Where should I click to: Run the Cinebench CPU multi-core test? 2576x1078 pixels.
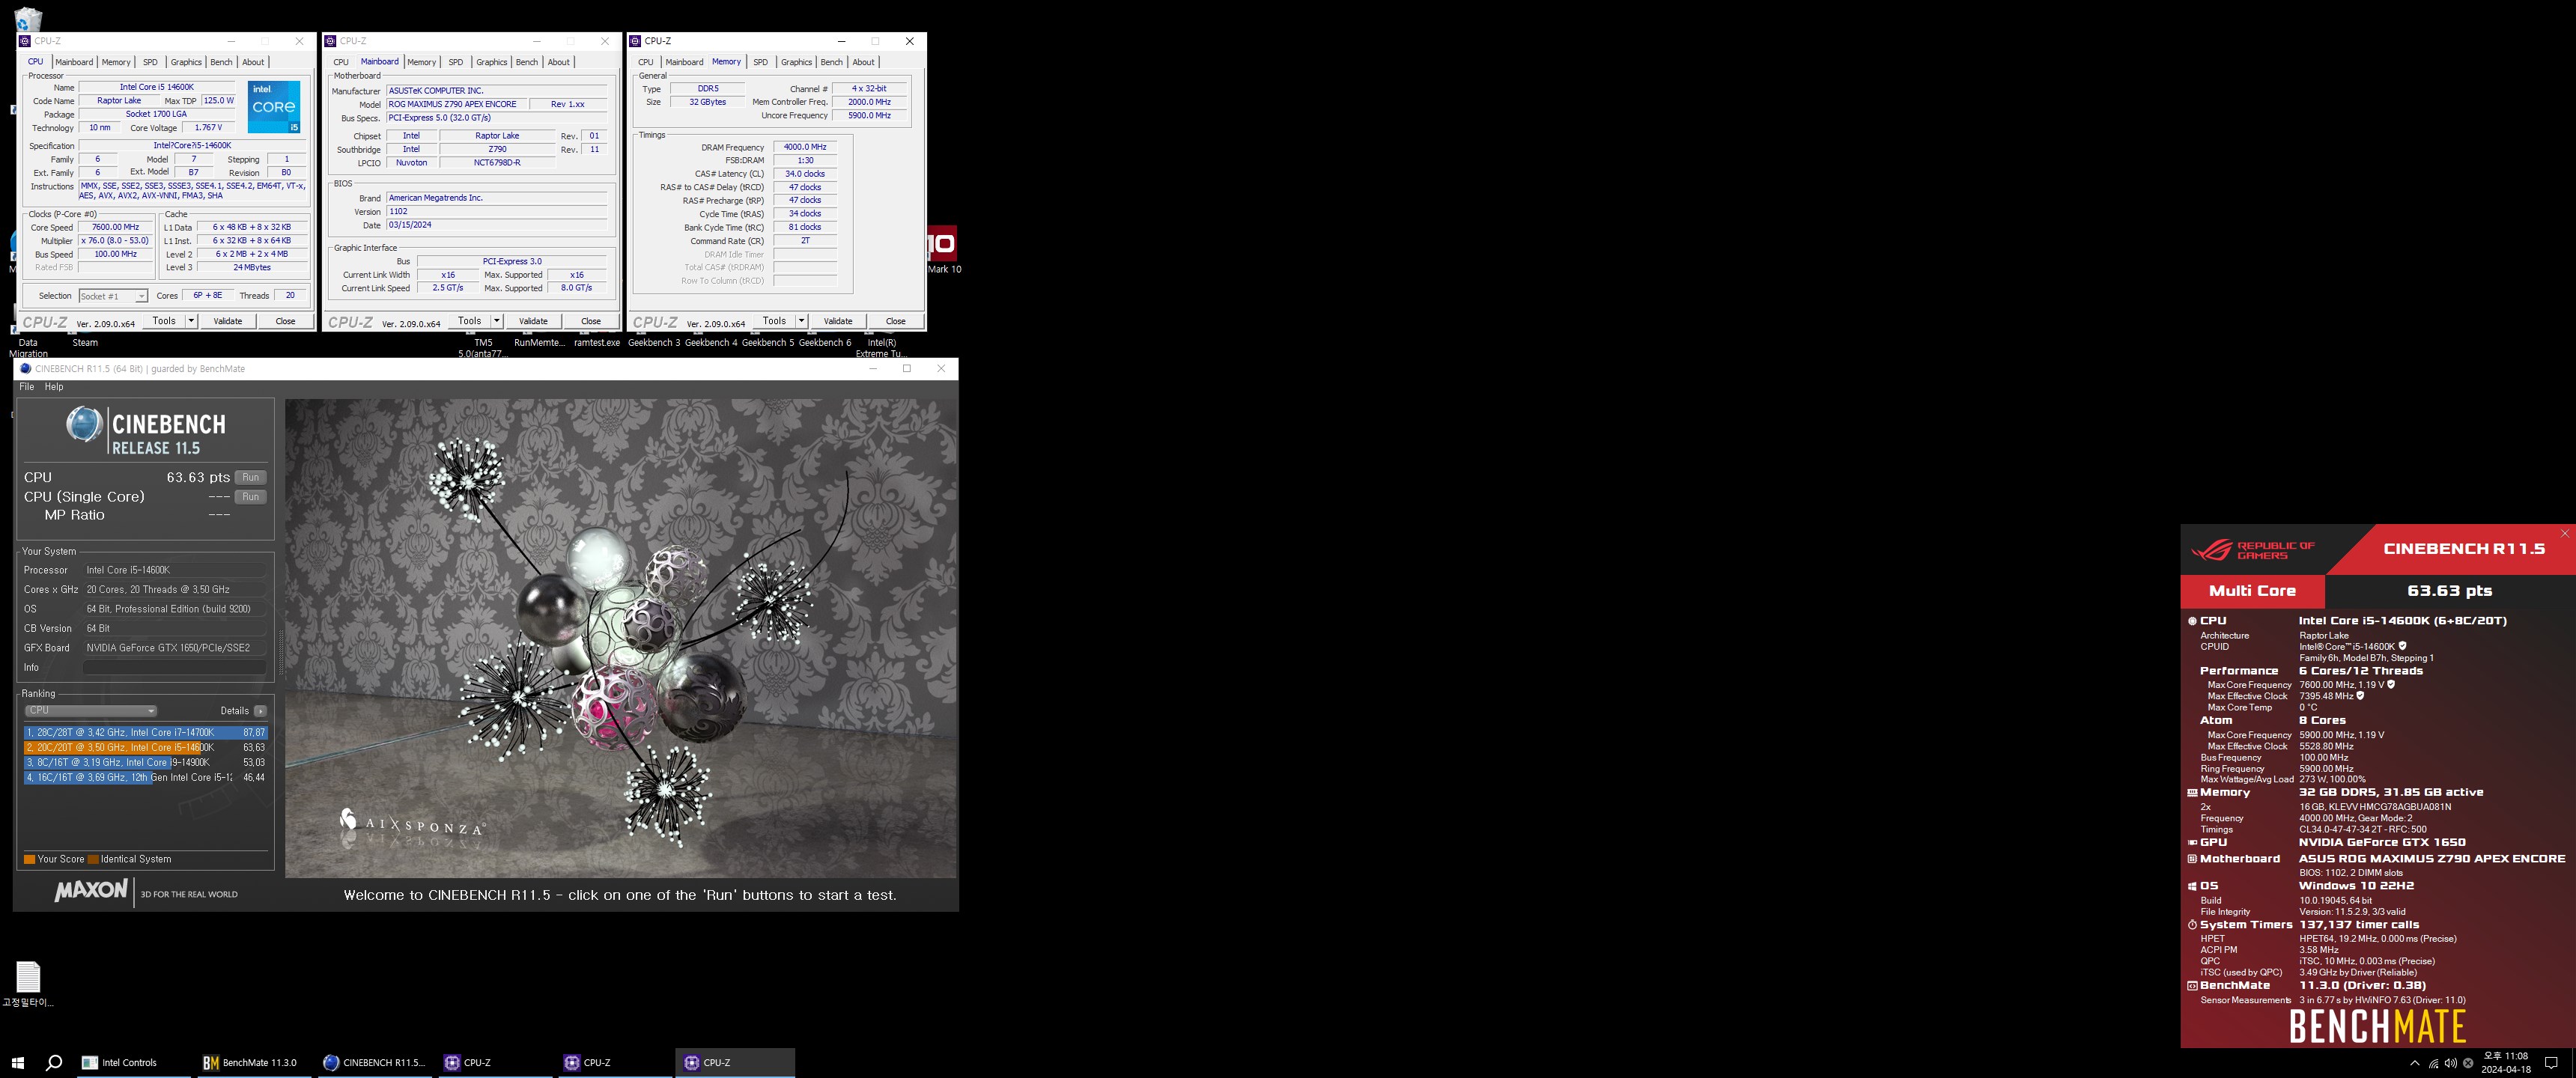click(x=251, y=478)
